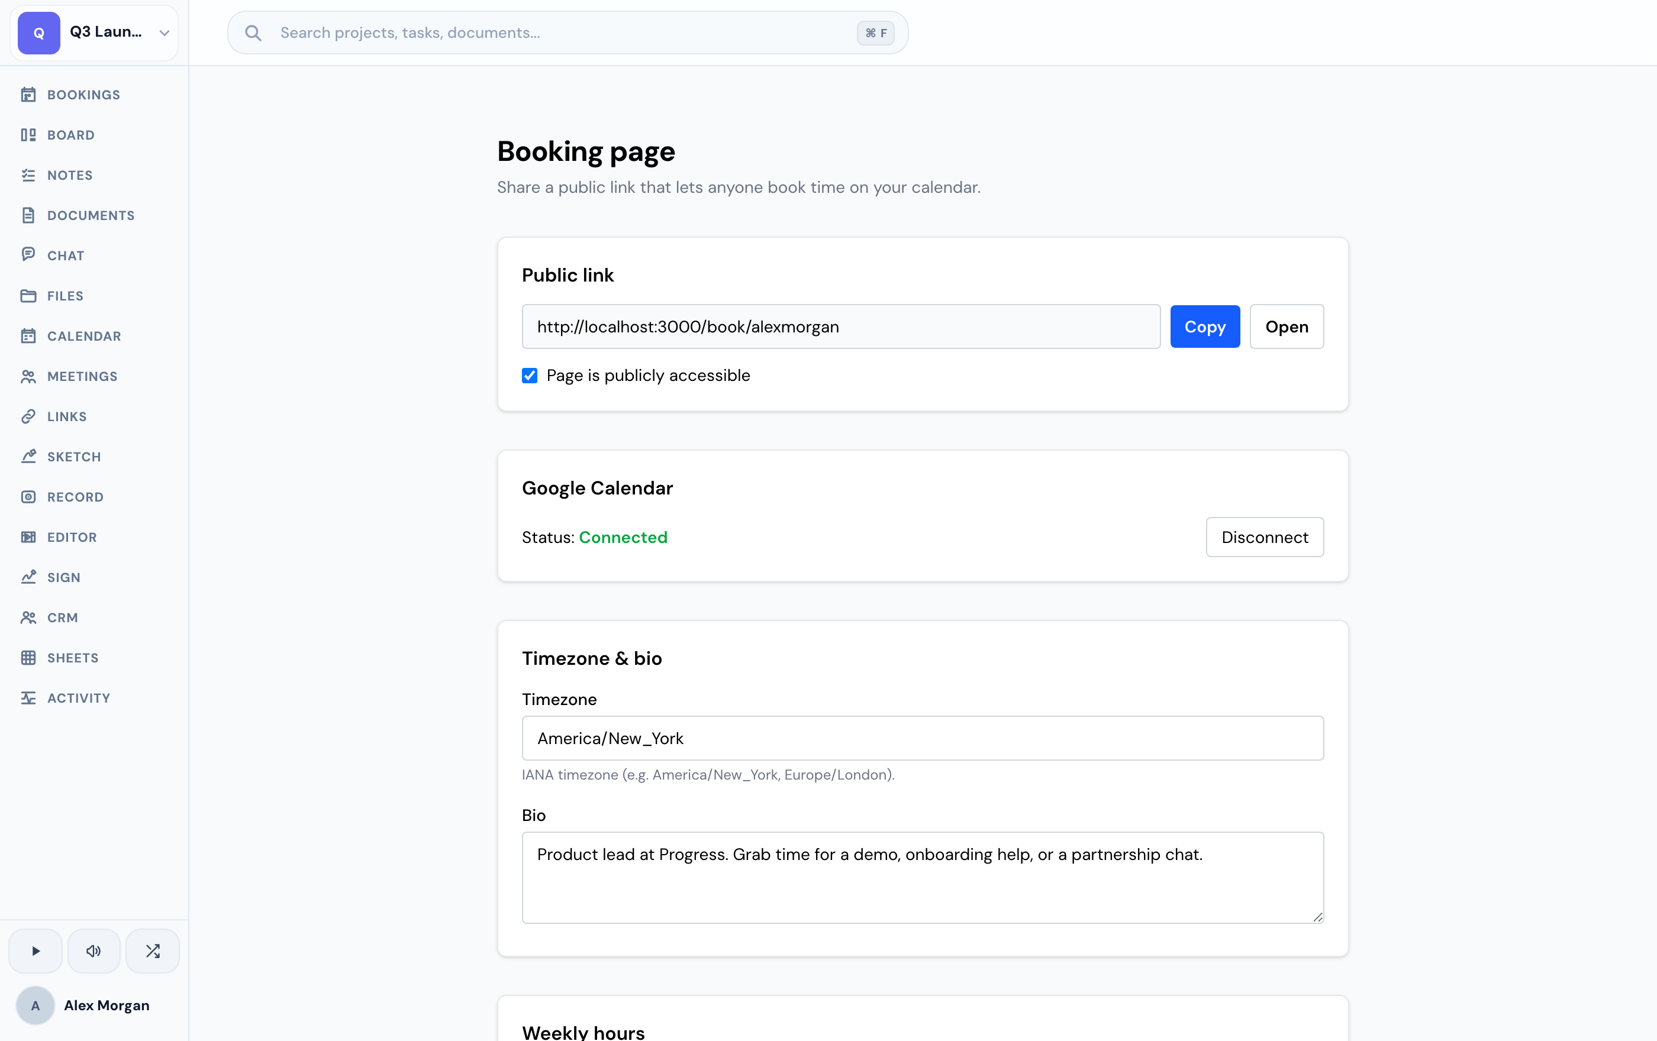Open the Editor film icon
This screenshot has width=1657, height=1041.
point(28,537)
